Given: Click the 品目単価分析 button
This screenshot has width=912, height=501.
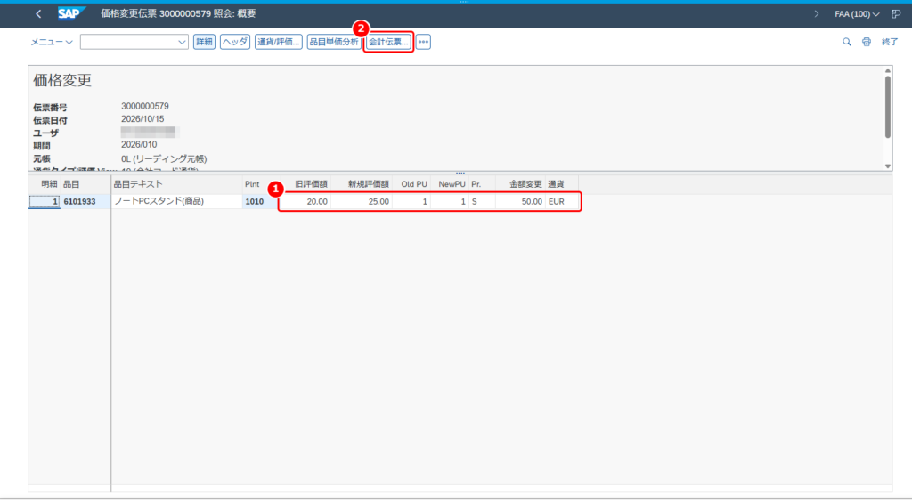Looking at the screenshot, I should (334, 42).
